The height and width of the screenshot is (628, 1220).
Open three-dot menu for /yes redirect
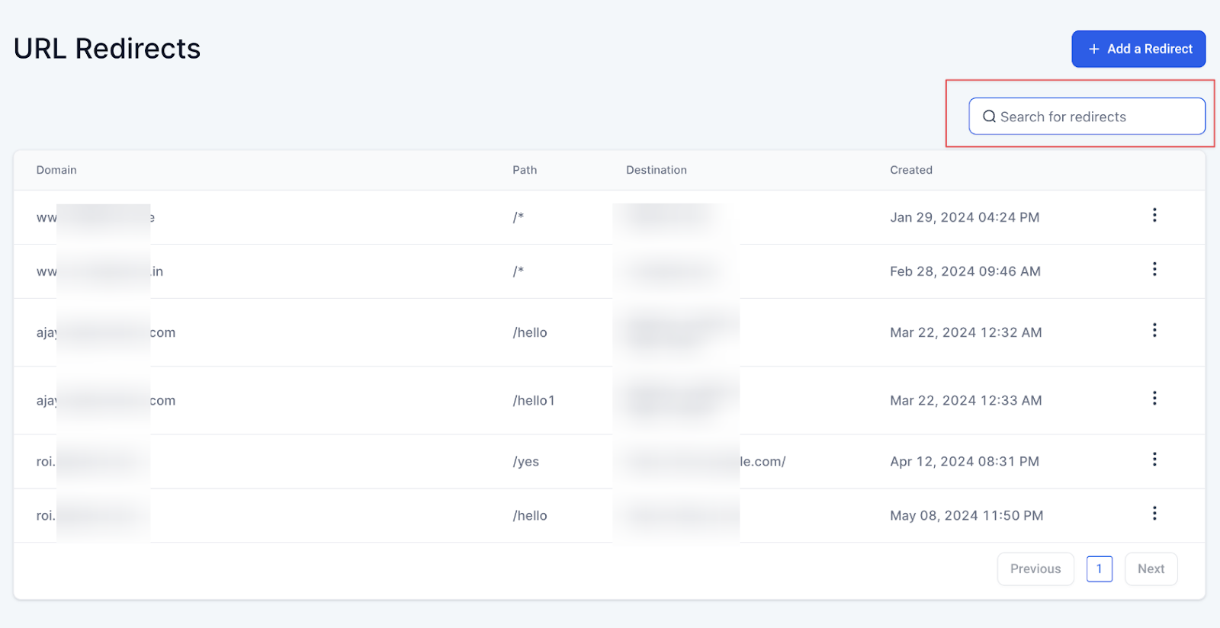click(1154, 460)
